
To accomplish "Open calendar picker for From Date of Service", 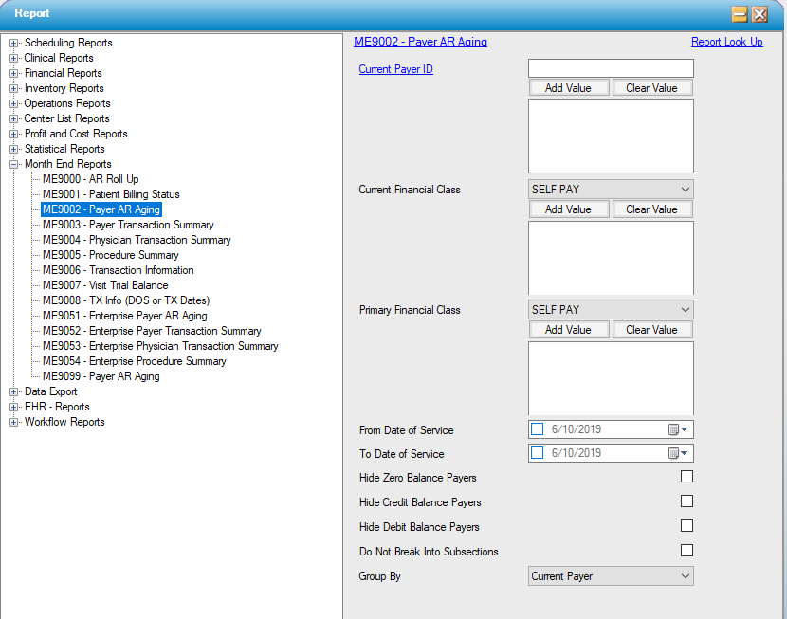I will click(x=679, y=429).
